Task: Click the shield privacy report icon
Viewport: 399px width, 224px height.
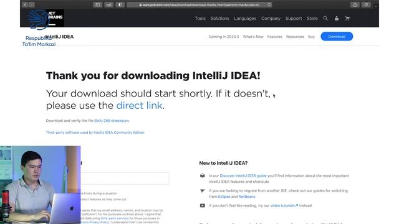Action: pos(120,4)
